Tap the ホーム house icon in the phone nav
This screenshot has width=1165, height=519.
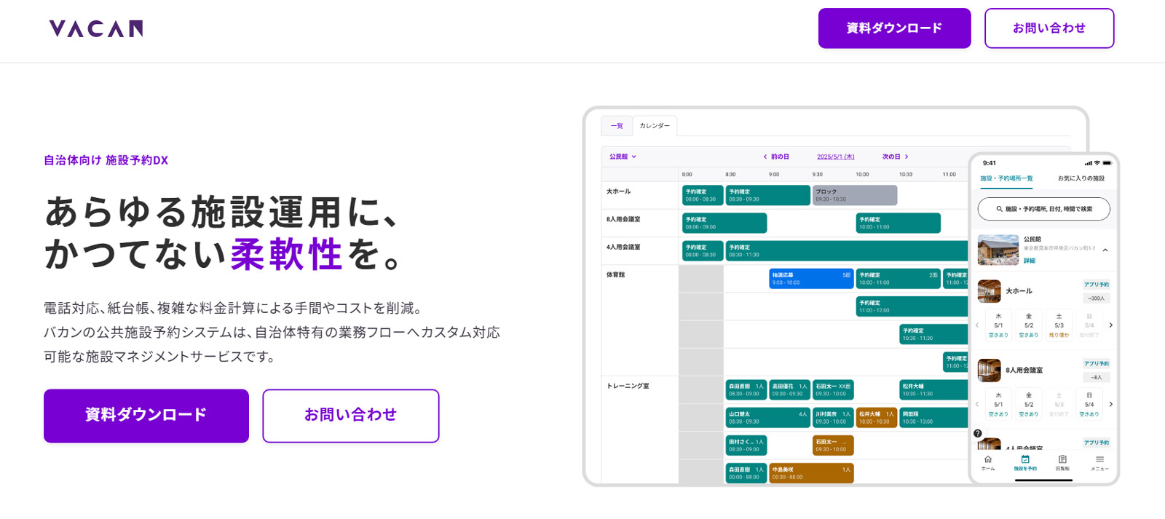tap(988, 459)
